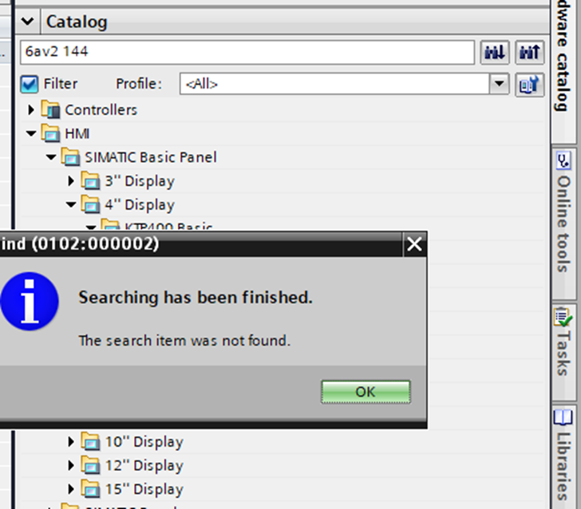The image size is (581, 509).
Task: Click the blue information icon in dialog
Action: click(30, 302)
